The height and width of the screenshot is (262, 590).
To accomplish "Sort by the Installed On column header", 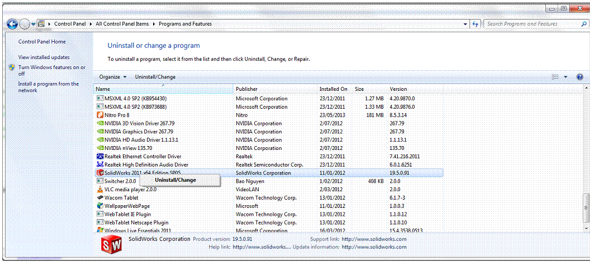I will [335, 89].
